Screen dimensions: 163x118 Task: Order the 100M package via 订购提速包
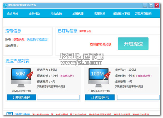[x=100, y=97]
